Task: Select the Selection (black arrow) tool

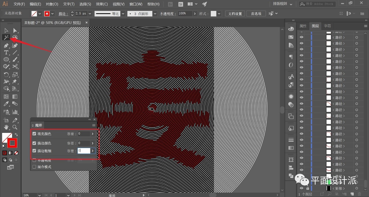Action: pyautogui.click(x=6, y=30)
